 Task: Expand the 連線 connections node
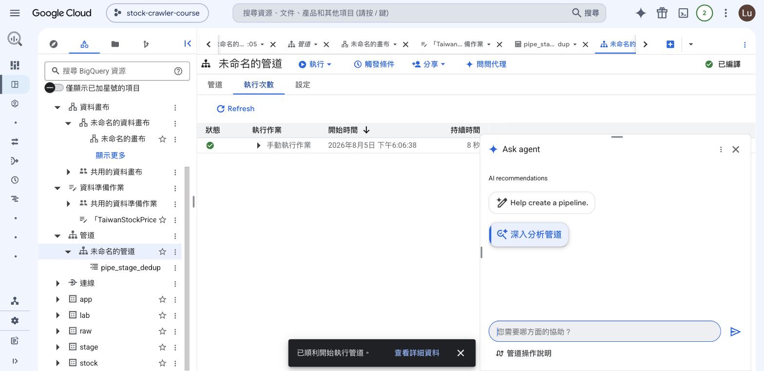click(x=57, y=283)
